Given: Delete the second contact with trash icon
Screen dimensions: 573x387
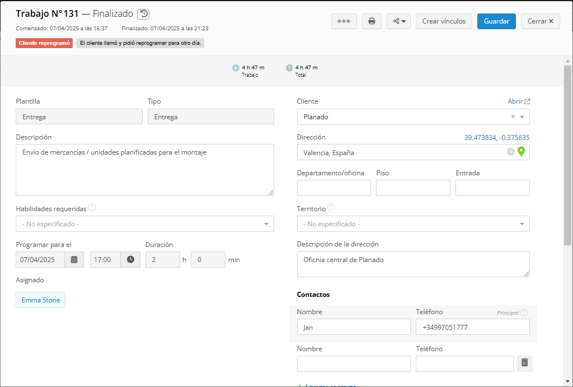Looking at the screenshot, I should point(524,362).
